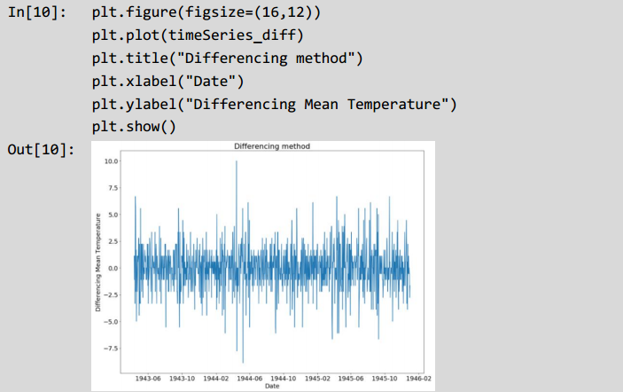This screenshot has height=392, width=623.
Task: Click x-axis tick label 1944-06
Action: [250, 379]
